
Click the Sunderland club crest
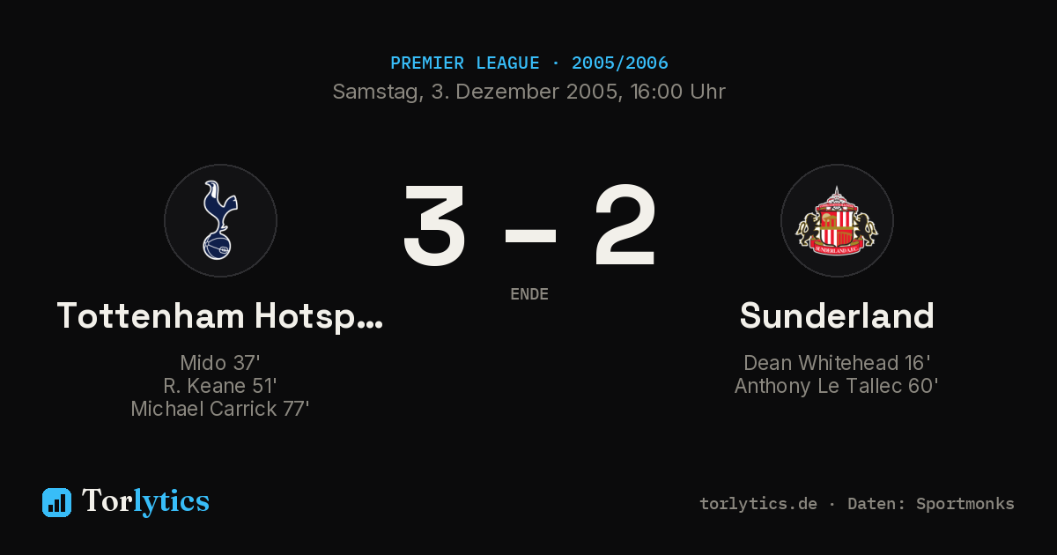pos(837,221)
